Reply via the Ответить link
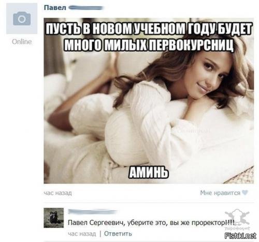 click(118, 234)
